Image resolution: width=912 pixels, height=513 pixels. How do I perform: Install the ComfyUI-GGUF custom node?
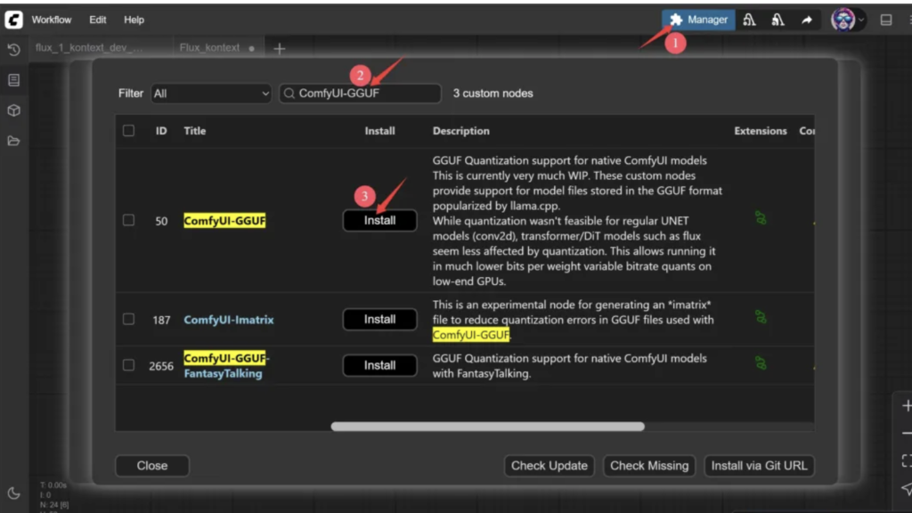pyautogui.click(x=379, y=221)
